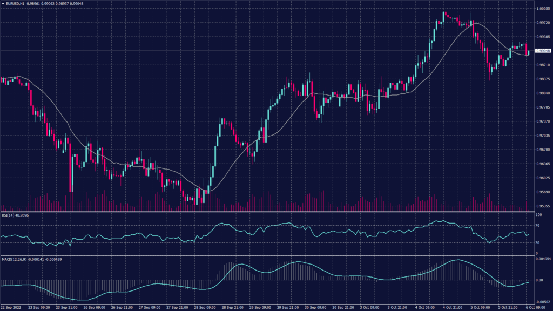Click the 0.95355 price axis label
Image resolution: width=553 pixels, height=311 pixels.
tap(542, 206)
